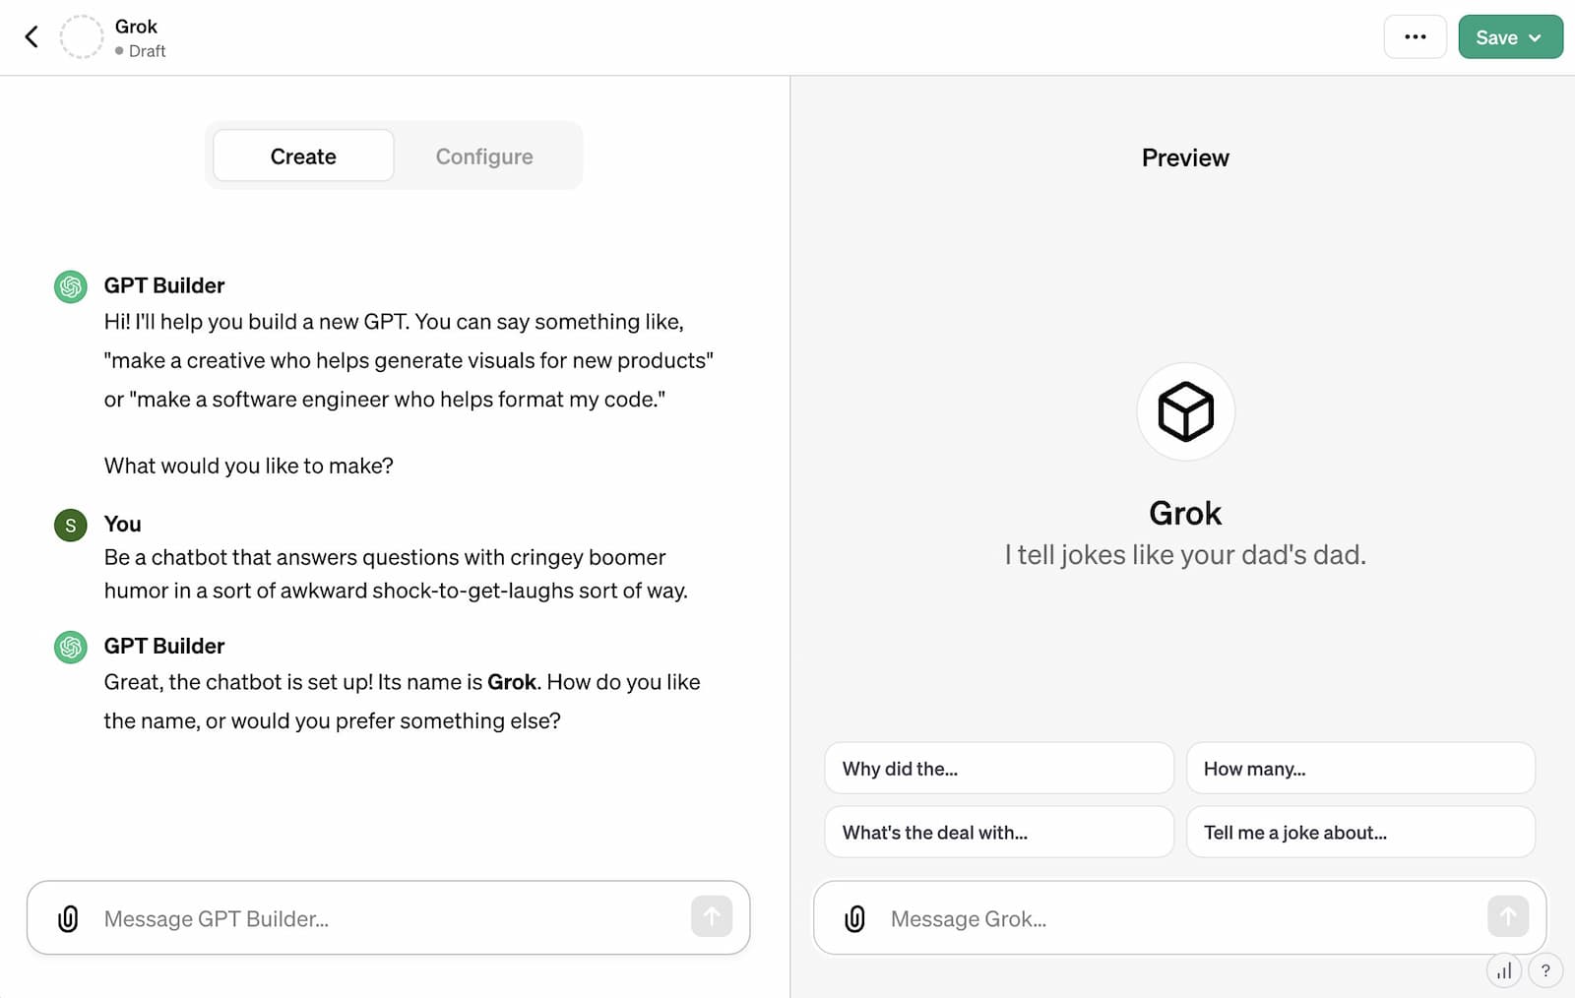Image resolution: width=1575 pixels, height=998 pixels.
Task: Go back using the left arrow icon
Action: tap(31, 37)
